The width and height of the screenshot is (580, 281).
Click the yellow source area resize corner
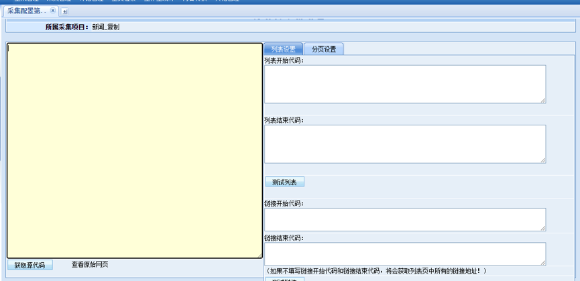pyautogui.click(x=260, y=256)
